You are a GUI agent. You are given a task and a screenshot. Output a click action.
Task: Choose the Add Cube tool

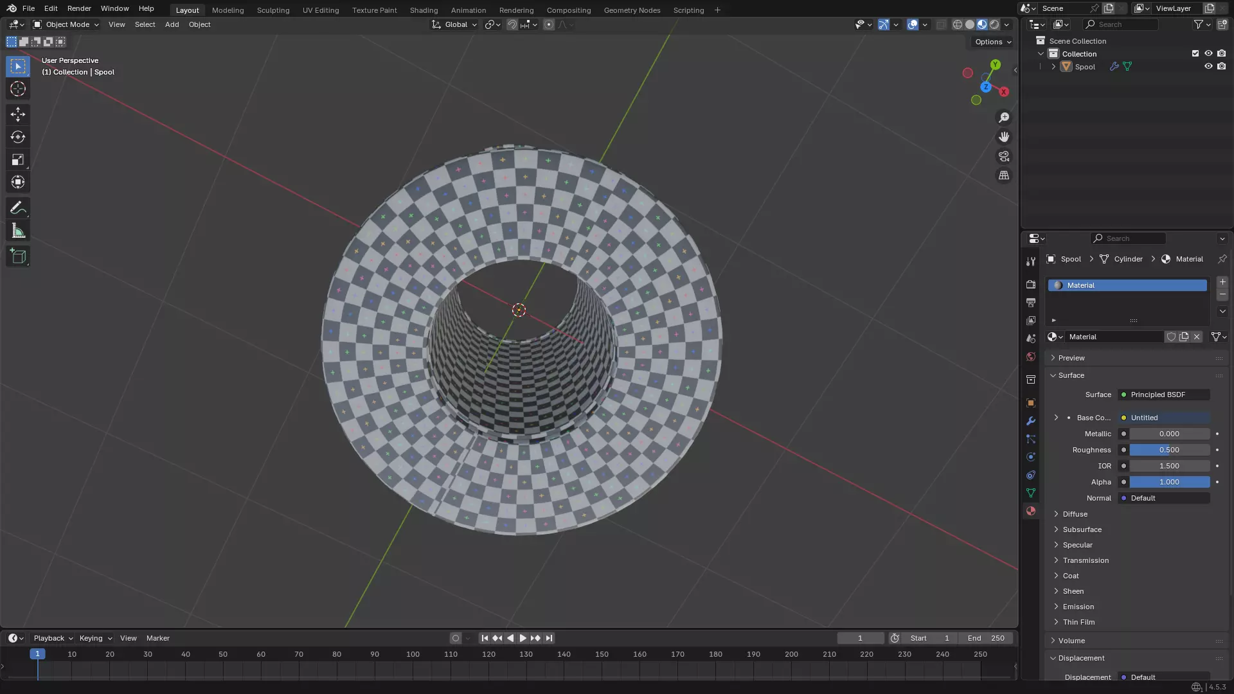tap(17, 256)
